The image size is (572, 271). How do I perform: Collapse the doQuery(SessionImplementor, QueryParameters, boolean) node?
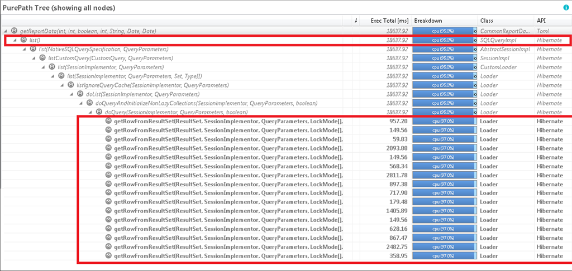91,112
